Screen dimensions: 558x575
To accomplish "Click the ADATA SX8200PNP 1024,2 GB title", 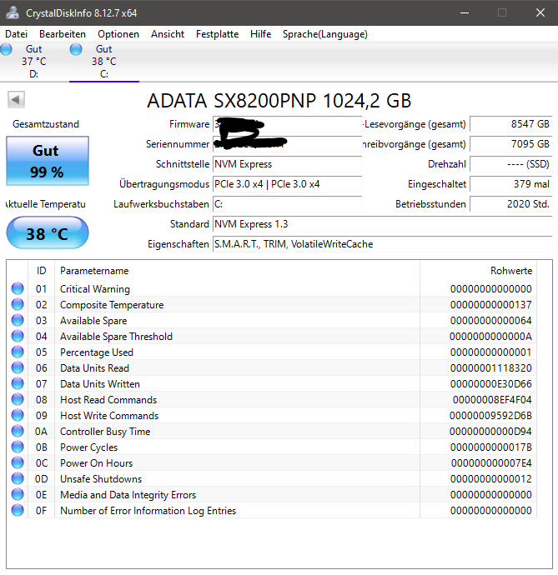I will [x=279, y=101].
